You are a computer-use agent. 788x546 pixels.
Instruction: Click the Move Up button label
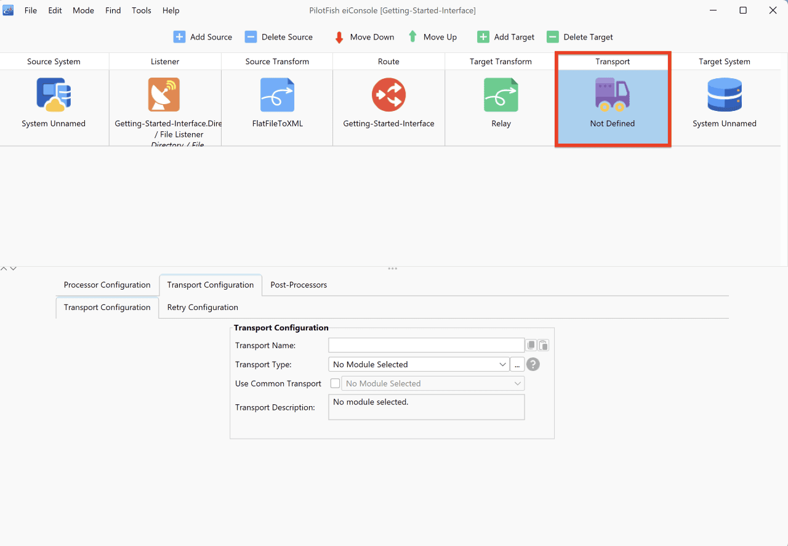440,37
